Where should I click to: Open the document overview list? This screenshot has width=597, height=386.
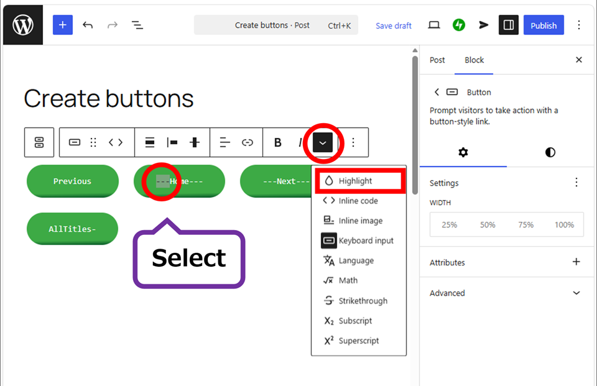pyautogui.click(x=137, y=25)
